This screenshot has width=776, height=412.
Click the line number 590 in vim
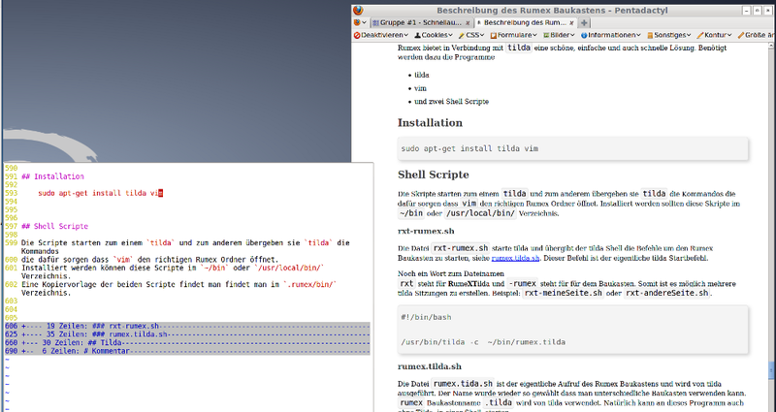pyautogui.click(x=11, y=168)
